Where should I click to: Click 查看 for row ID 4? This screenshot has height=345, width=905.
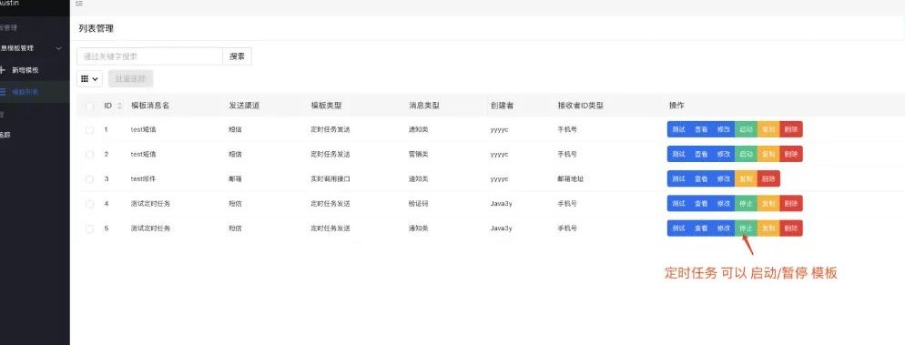[701, 204]
